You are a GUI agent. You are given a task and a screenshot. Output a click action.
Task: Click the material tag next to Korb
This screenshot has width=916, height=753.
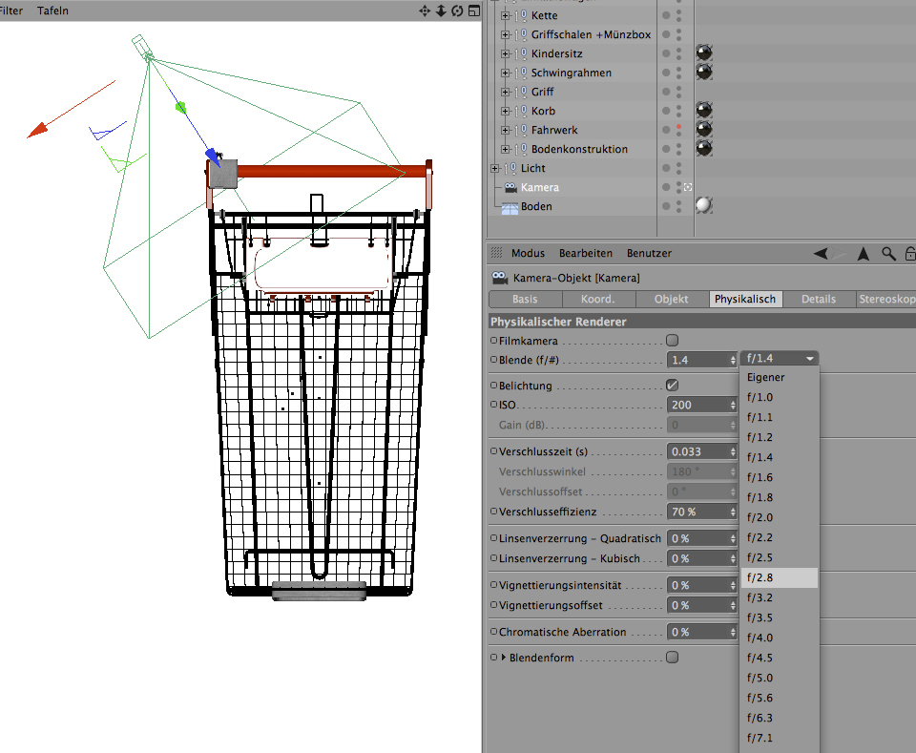click(x=704, y=111)
